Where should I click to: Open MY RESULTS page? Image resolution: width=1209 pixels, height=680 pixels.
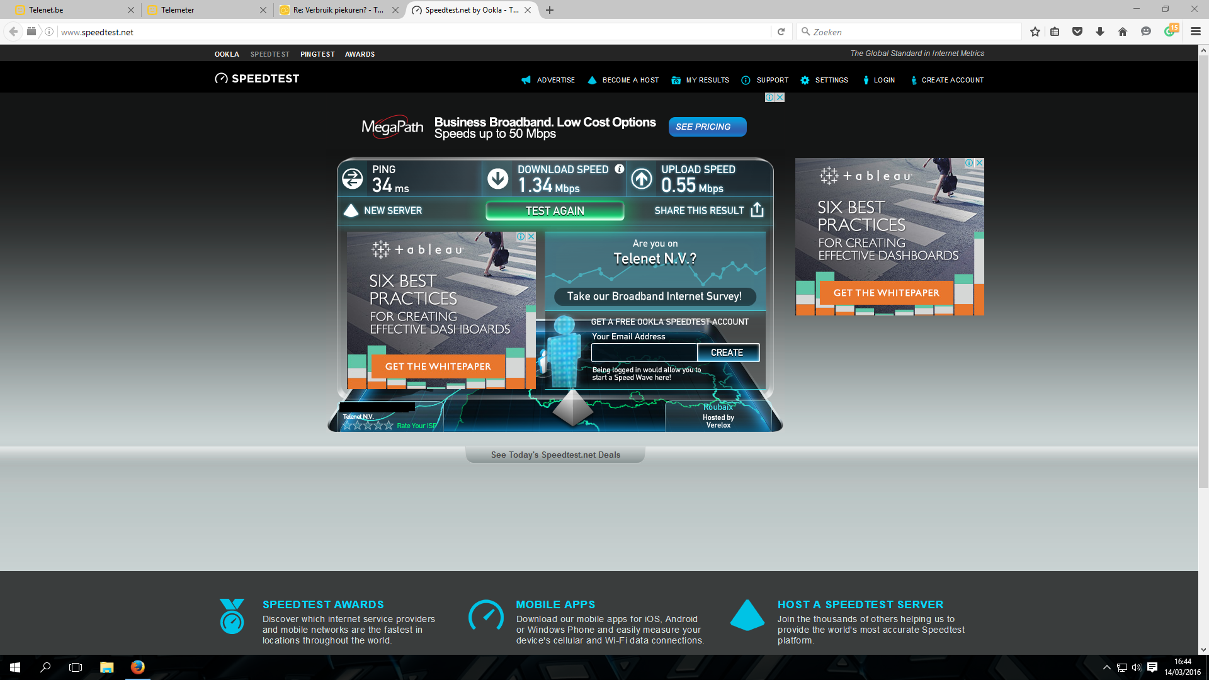pos(700,80)
